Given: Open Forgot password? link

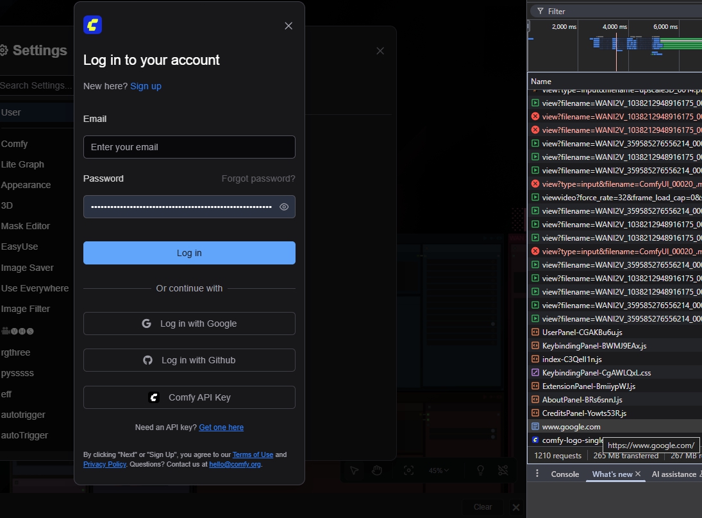Looking at the screenshot, I should pyautogui.click(x=258, y=178).
